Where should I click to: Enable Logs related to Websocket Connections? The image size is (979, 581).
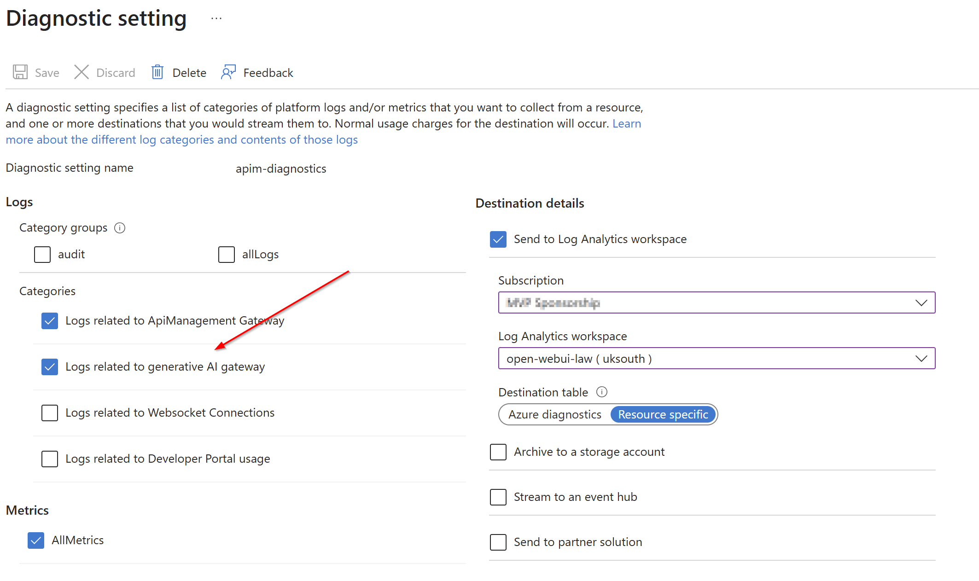click(50, 413)
